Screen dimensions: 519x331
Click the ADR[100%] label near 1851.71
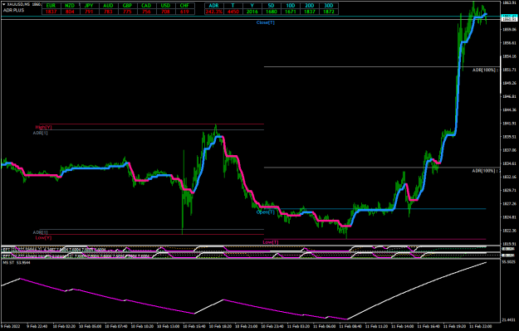[486, 71]
